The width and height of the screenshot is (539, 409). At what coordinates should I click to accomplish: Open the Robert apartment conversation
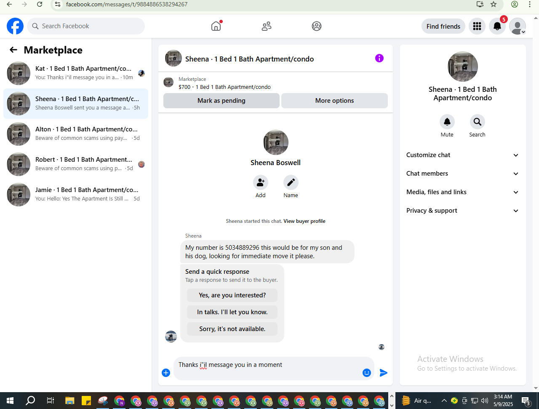pyautogui.click(x=76, y=164)
